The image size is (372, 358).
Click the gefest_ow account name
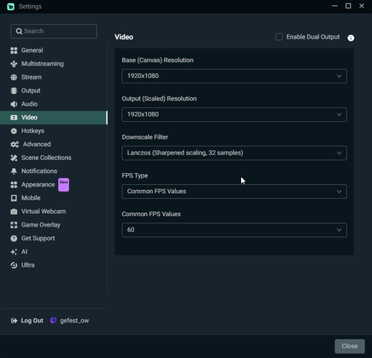(x=74, y=321)
